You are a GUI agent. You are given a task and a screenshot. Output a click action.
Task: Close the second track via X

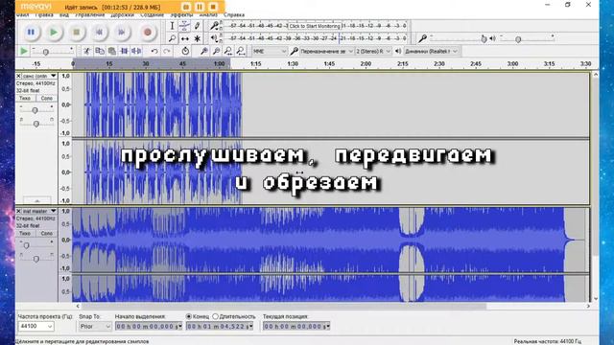coord(18,211)
